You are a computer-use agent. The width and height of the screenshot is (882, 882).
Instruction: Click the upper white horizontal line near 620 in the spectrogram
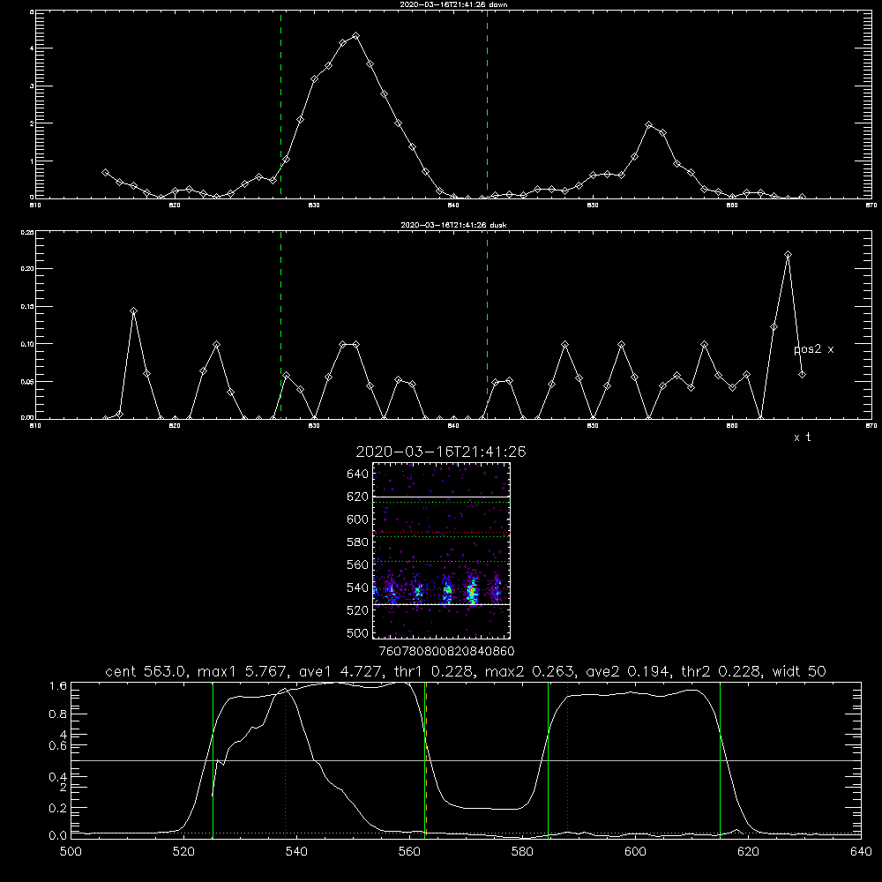[441, 497]
